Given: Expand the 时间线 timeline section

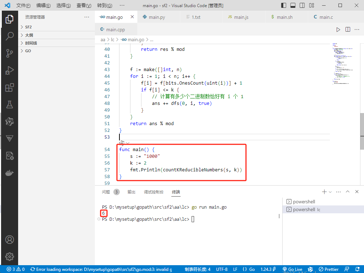Looking at the screenshot, I should click(x=57, y=43).
